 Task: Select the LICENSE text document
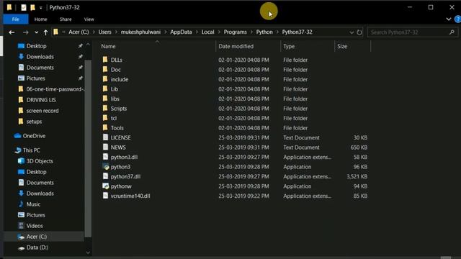click(120, 137)
